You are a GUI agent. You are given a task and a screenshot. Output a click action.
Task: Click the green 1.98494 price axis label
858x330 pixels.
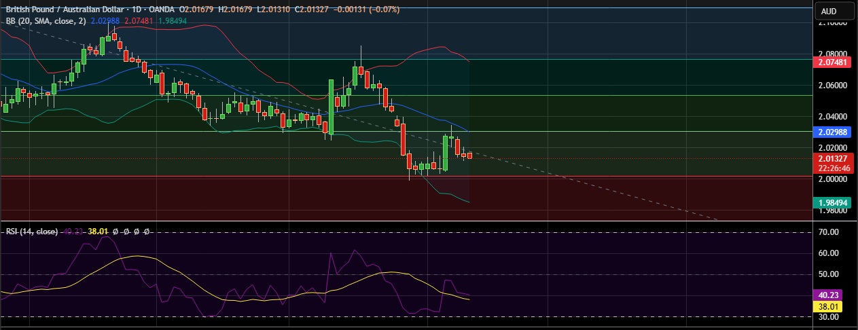(832, 202)
